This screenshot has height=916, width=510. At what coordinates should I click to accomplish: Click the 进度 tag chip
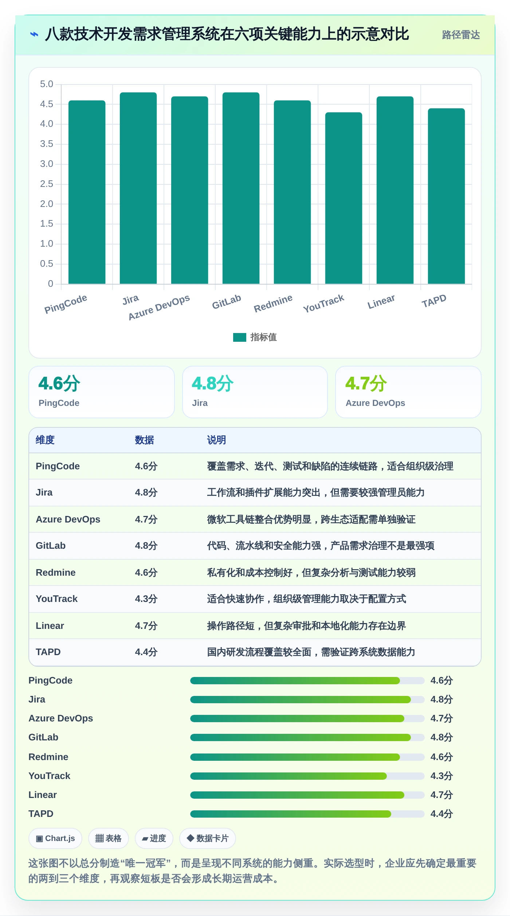(154, 838)
